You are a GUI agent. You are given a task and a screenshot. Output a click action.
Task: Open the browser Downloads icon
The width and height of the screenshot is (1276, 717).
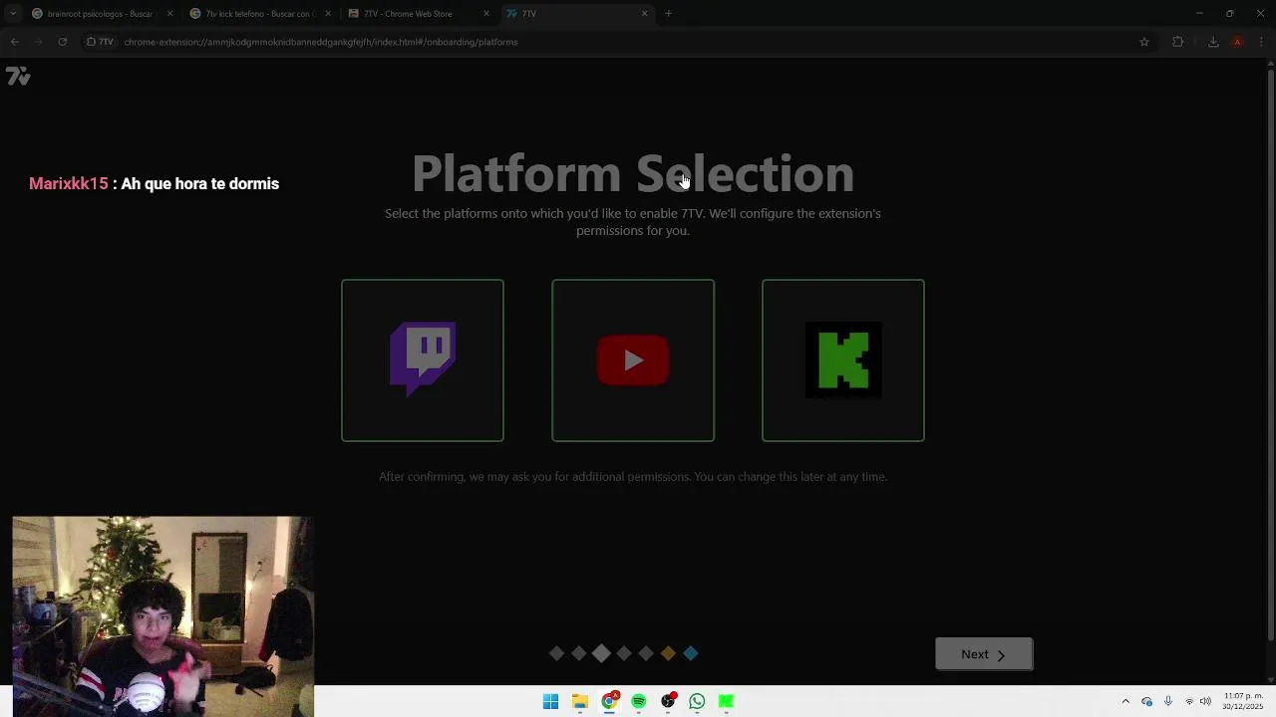pyautogui.click(x=1213, y=42)
